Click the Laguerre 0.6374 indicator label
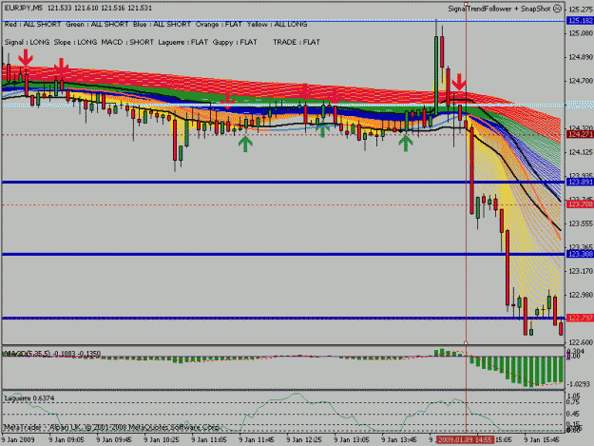Image resolution: width=594 pixels, height=446 pixels. (29, 398)
